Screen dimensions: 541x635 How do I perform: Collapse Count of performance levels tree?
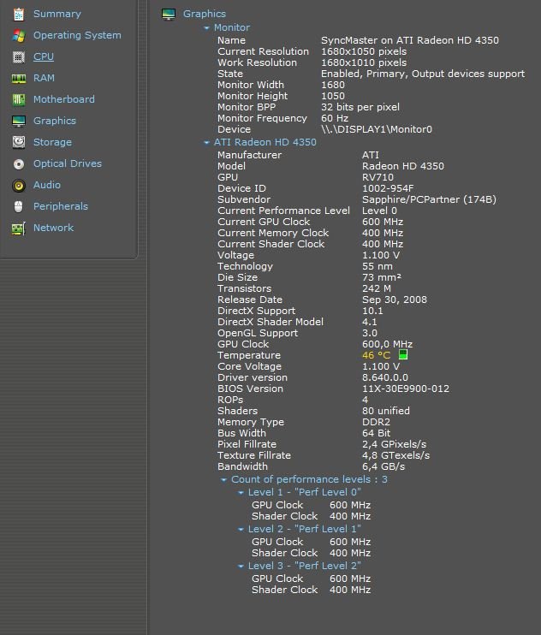coord(224,480)
